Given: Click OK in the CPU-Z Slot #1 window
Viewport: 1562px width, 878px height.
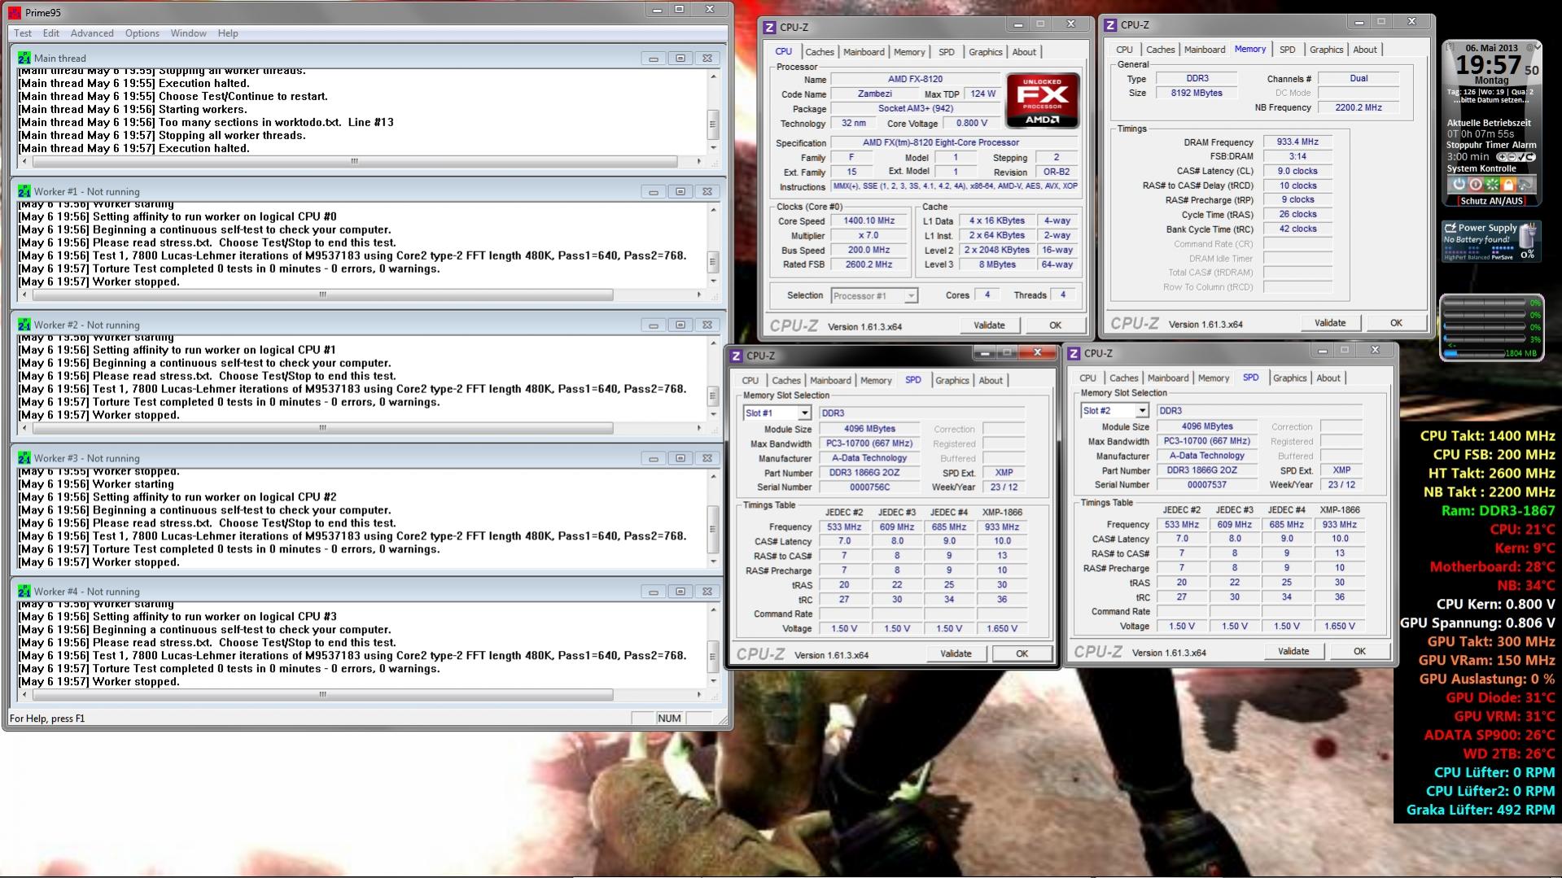Looking at the screenshot, I should click(x=1022, y=653).
